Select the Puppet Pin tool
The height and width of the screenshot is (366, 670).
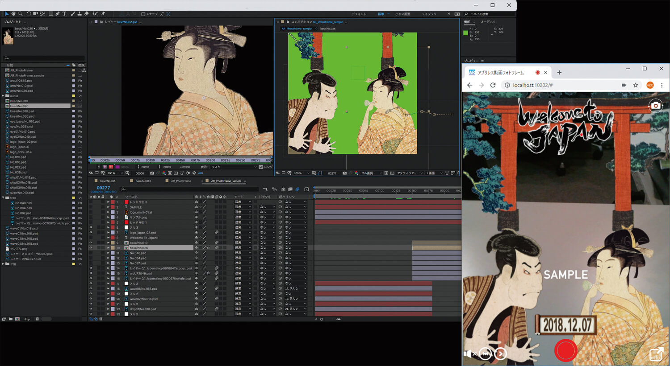(103, 14)
